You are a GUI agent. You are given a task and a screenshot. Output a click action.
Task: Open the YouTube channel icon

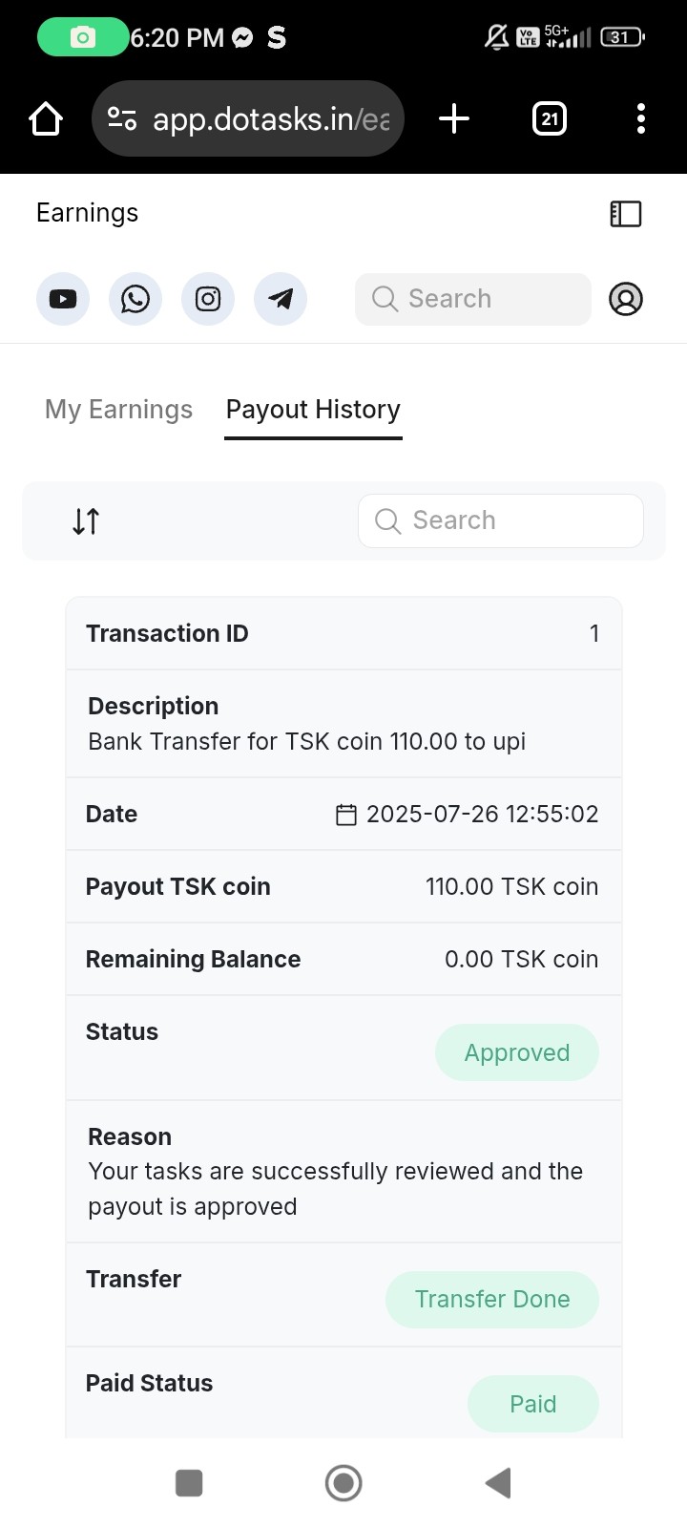point(63,299)
